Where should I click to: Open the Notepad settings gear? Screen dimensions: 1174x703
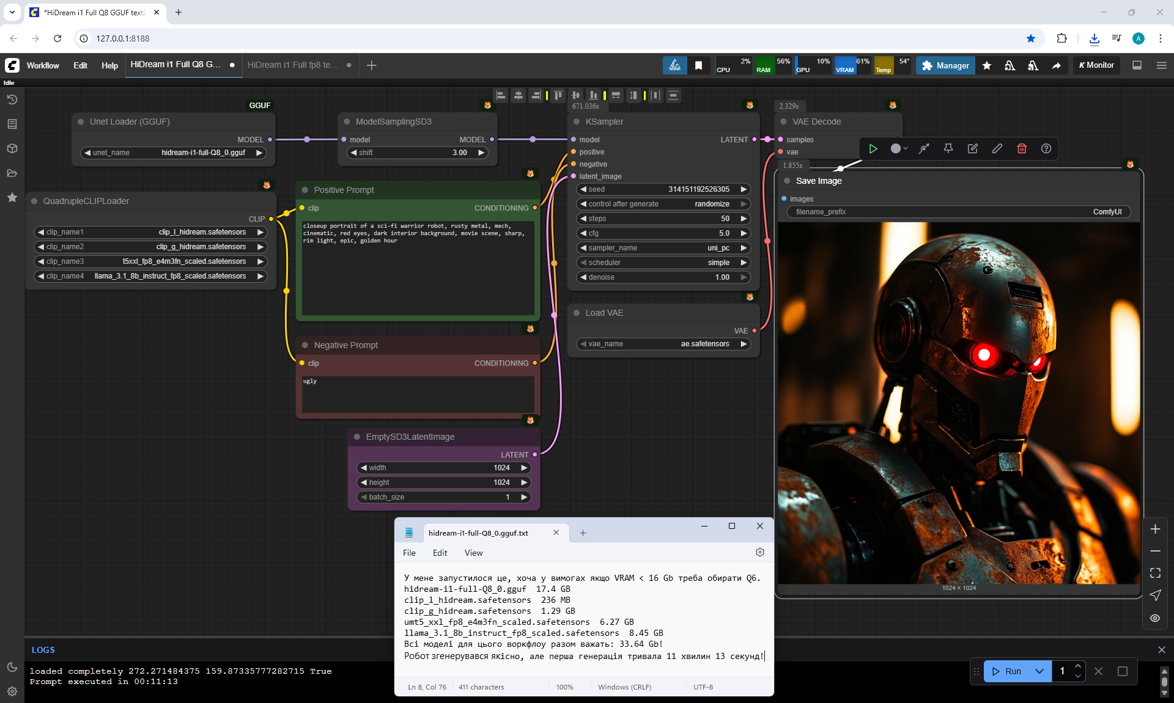tap(760, 552)
